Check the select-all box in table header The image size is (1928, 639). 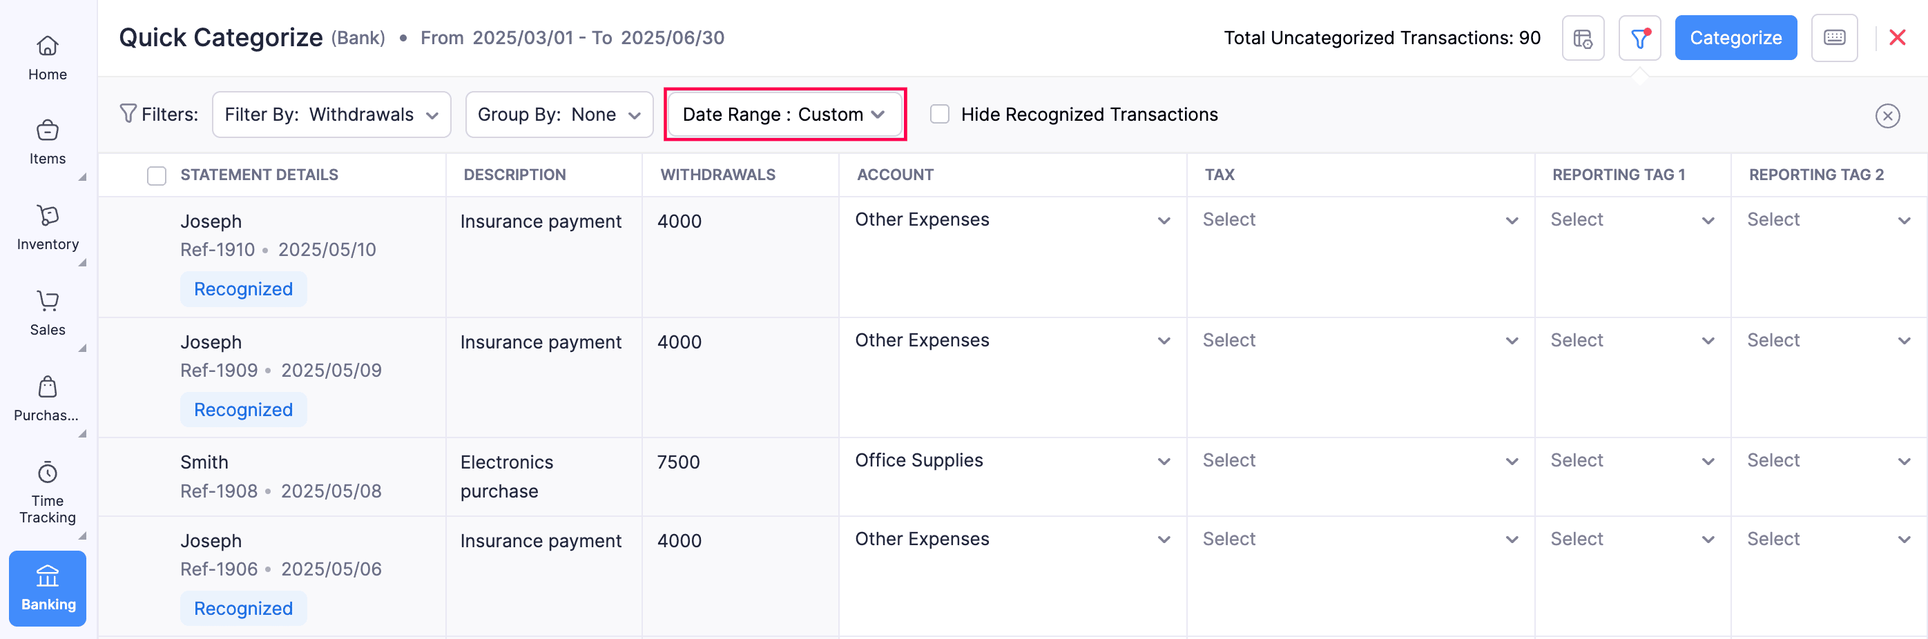[x=157, y=175]
